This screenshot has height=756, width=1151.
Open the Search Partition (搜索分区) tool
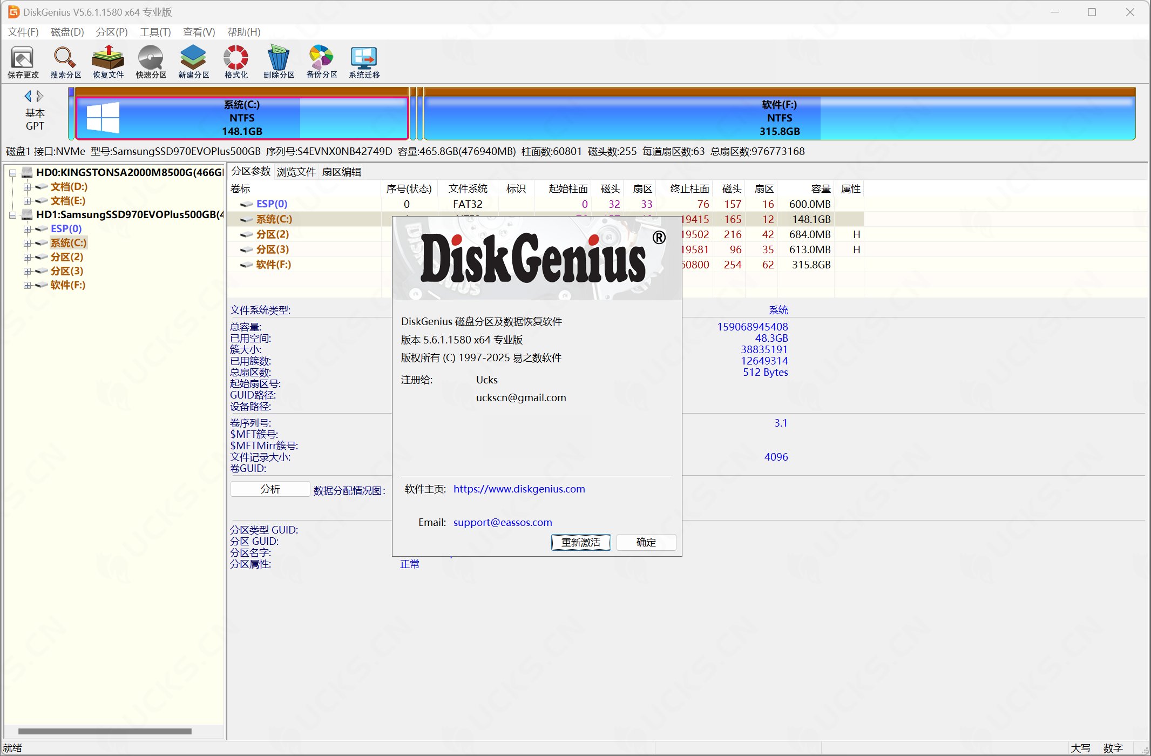65,63
